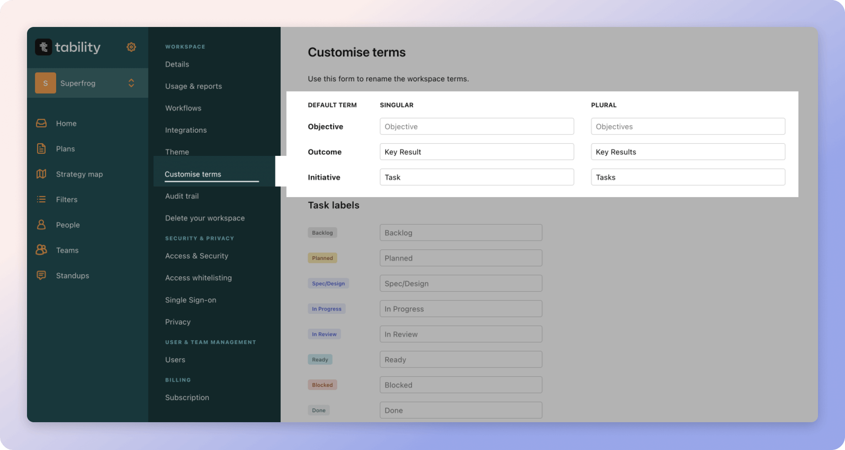Screen dimensions: 845x450
Task: Open Standups via the chat bubble icon
Action: click(41, 276)
